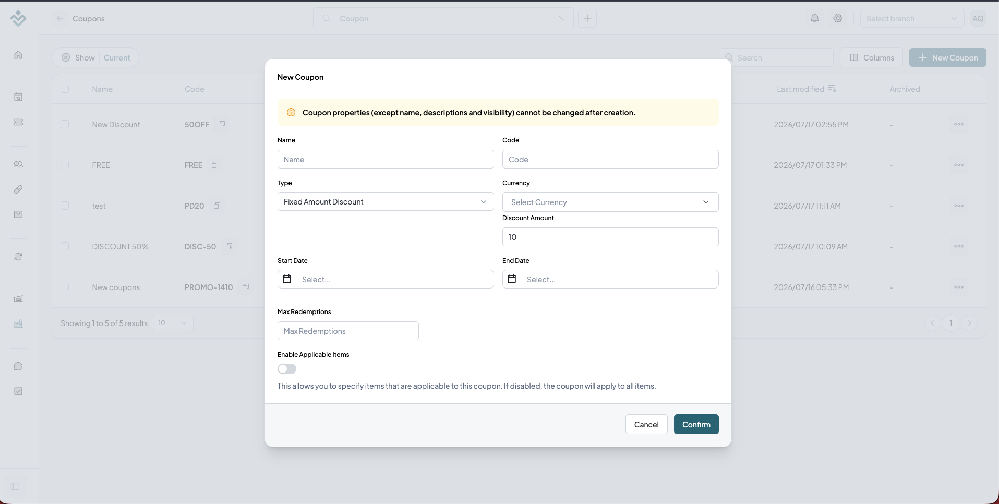Click the Discount Amount field
Screen dimensions: 999x504
tap(610, 237)
